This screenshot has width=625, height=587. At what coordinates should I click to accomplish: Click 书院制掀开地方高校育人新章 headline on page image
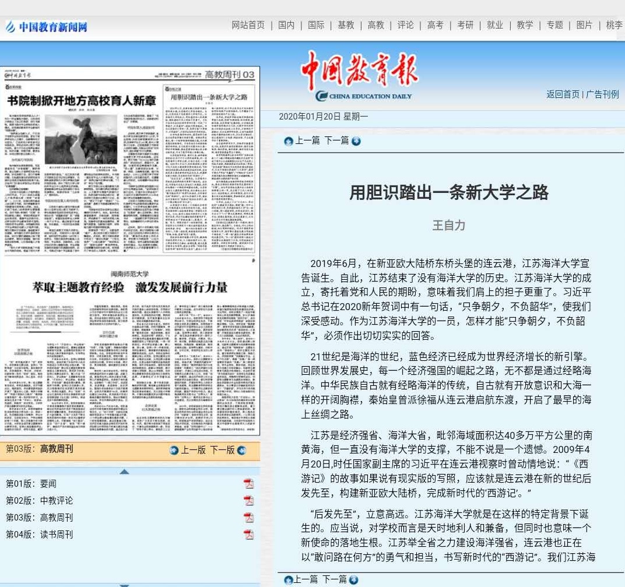click(82, 100)
